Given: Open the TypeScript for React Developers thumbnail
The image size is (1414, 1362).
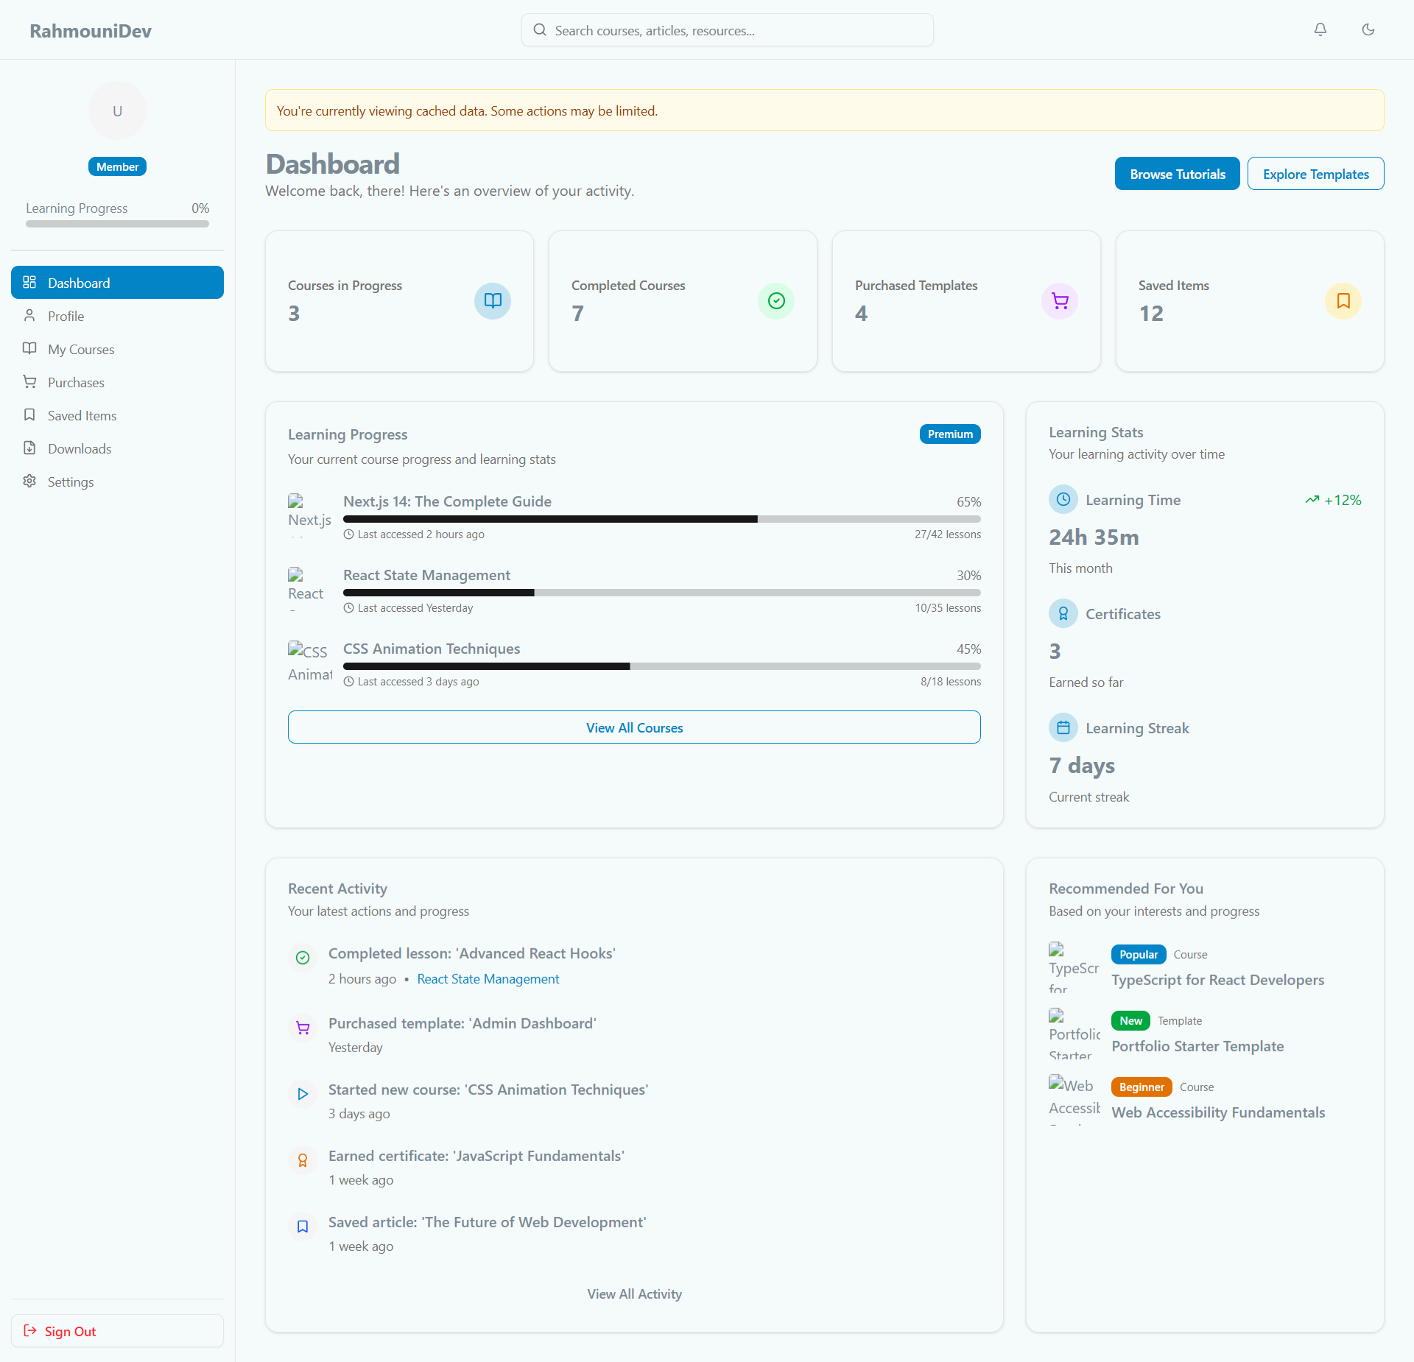Looking at the screenshot, I should (1074, 967).
